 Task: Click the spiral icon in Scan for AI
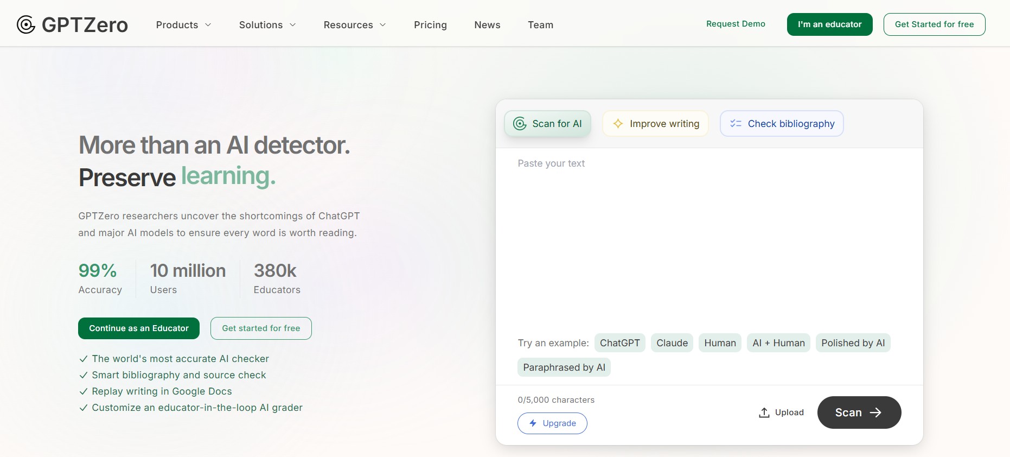(520, 124)
